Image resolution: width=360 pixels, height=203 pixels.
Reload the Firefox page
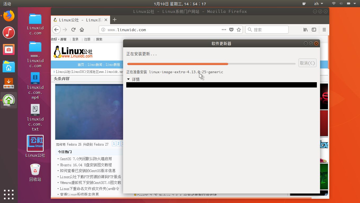(x=74, y=30)
